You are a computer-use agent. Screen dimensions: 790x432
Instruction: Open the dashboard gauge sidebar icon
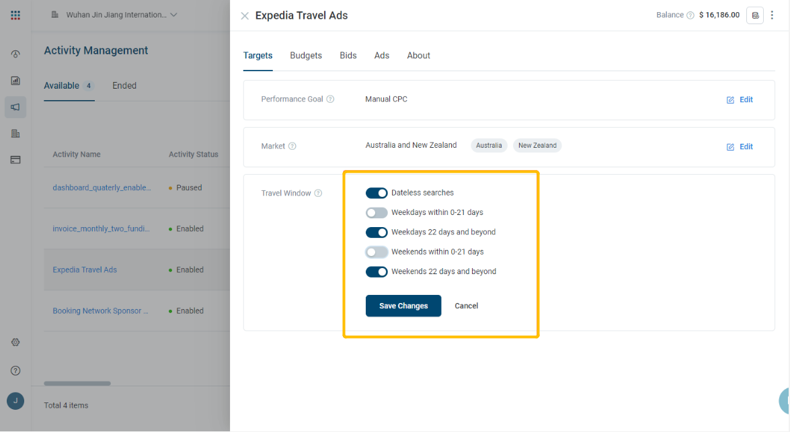click(x=15, y=54)
